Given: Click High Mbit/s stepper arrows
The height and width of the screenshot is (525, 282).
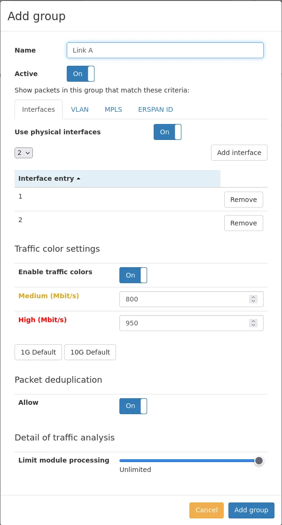Looking at the screenshot, I should (x=253, y=323).
